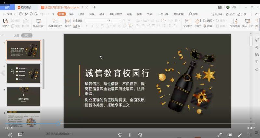The image size is (260, 138).
Task: Click the 分享 (Share) button
Action: [242, 14]
